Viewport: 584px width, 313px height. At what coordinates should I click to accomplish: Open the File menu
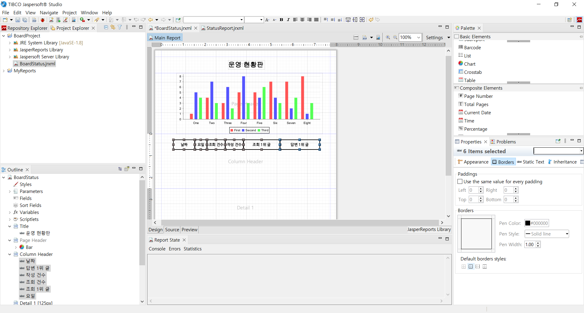pyautogui.click(x=5, y=12)
